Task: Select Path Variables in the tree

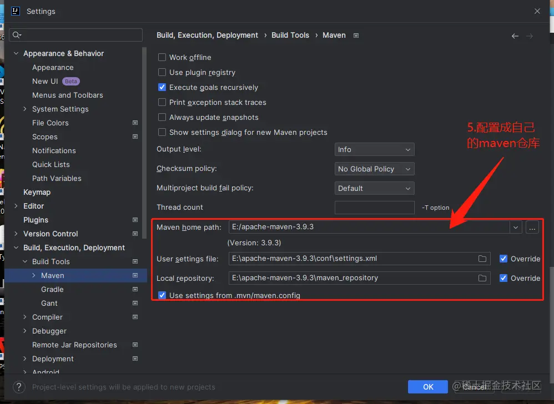Action: [x=57, y=178]
